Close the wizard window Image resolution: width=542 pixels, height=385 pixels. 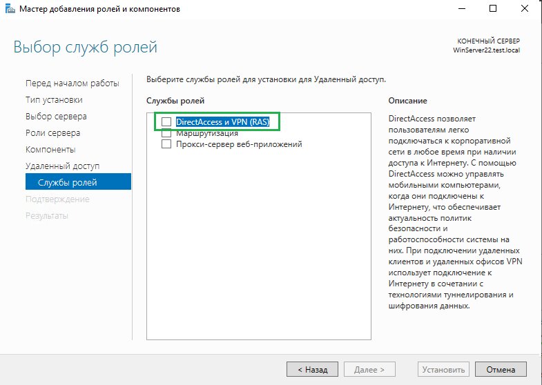(x=525, y=8)
